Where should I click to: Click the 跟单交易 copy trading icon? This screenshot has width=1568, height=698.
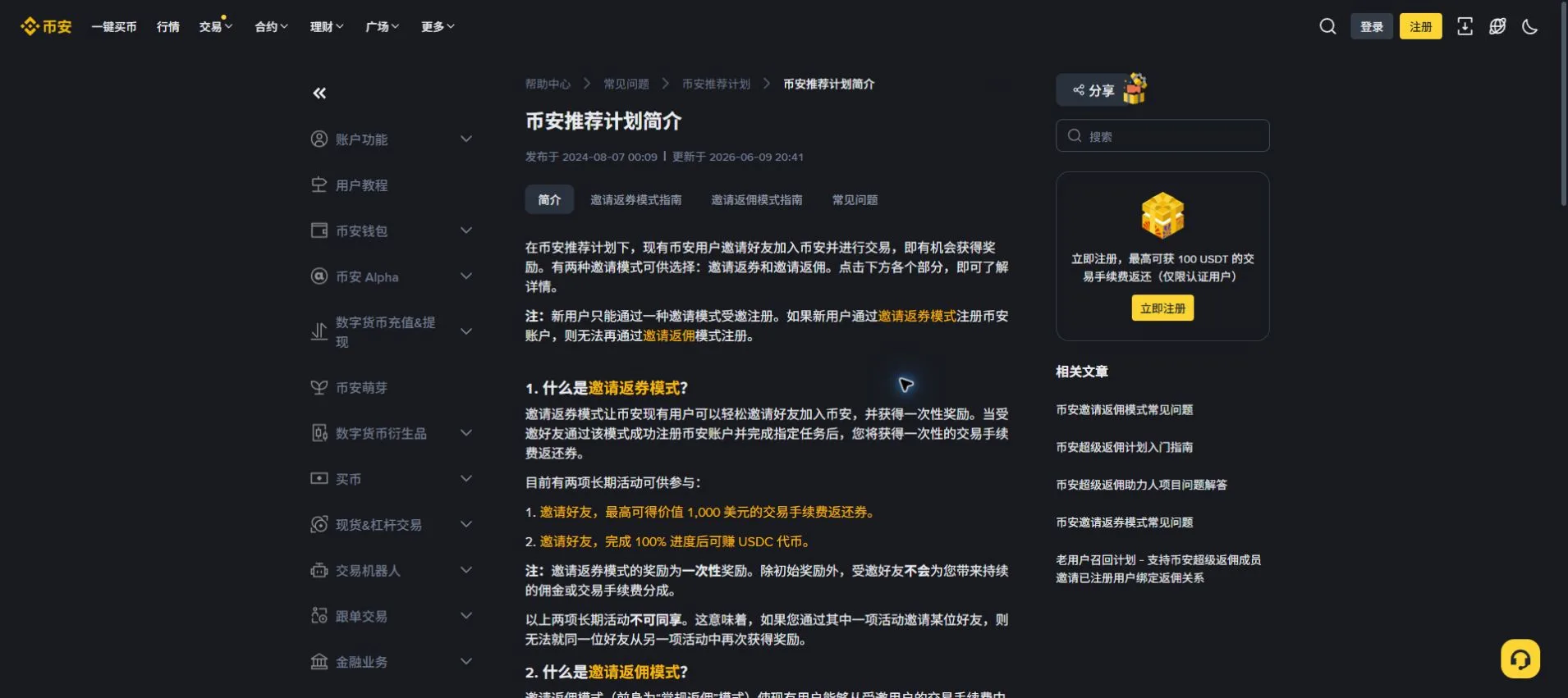[319, 616]
